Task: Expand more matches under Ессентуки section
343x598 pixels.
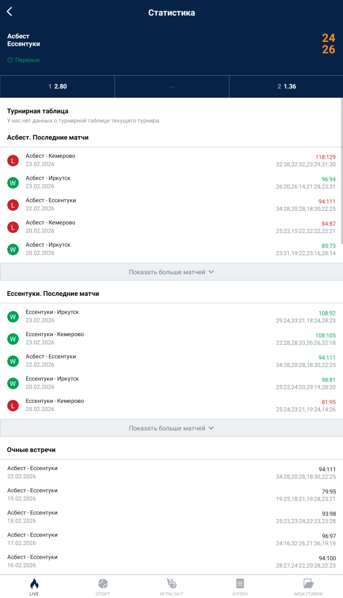Action: tap(171, 428)
